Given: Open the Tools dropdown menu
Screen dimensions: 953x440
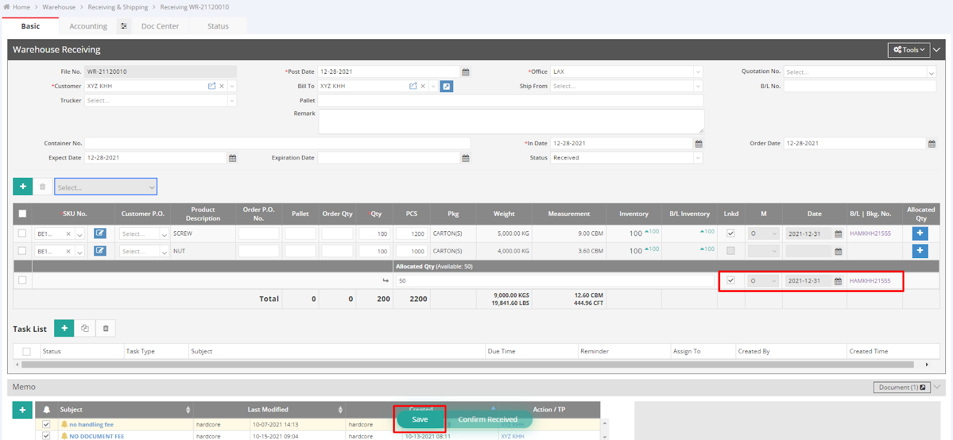Looking at the screenshot, I should pos(909,50).
